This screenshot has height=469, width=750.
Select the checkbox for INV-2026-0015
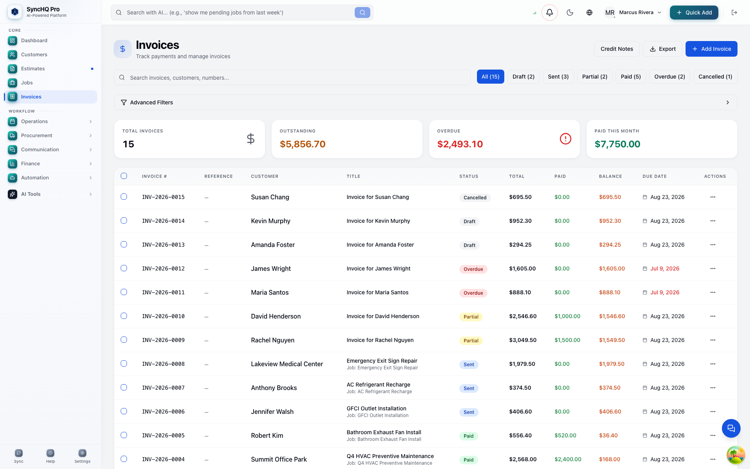click(124, 197)
